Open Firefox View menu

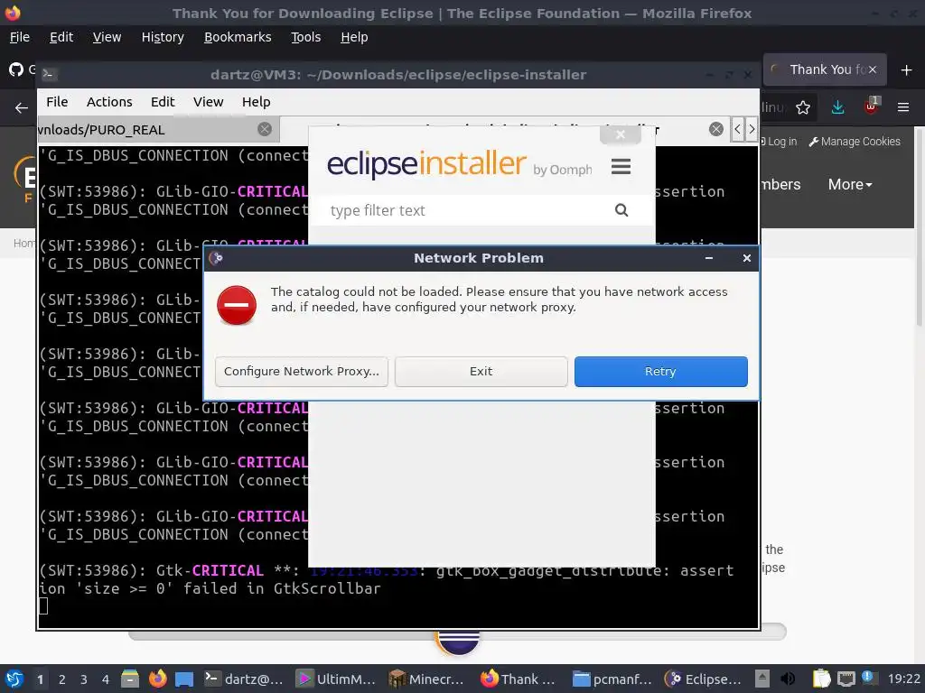click(x=107, y=37)
